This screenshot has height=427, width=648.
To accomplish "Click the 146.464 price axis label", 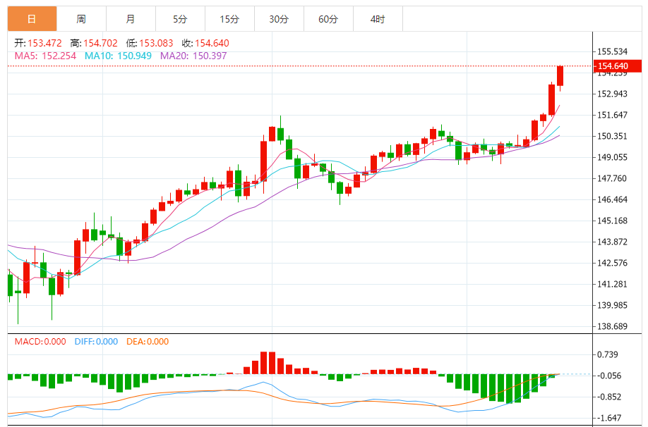I will [x=613, y=199].
